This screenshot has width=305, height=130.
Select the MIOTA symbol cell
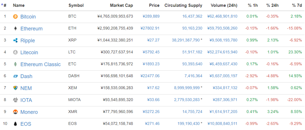74,100
